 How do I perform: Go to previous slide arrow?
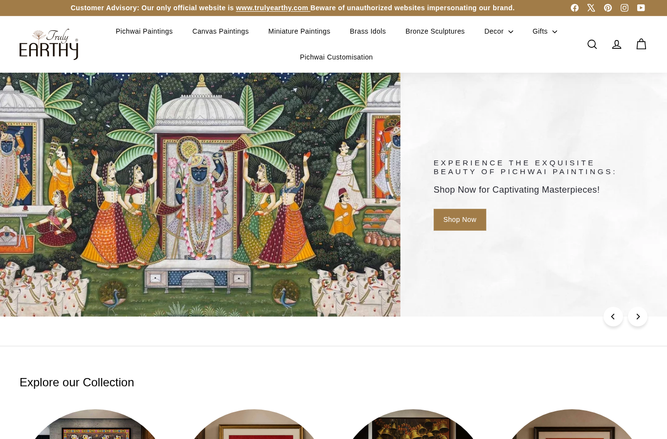[x=613, y=317]
